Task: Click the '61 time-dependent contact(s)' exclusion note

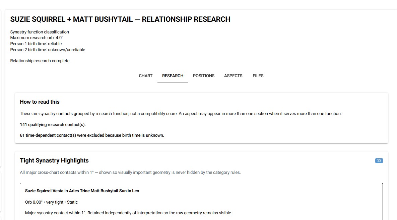Action: (92, 135)
